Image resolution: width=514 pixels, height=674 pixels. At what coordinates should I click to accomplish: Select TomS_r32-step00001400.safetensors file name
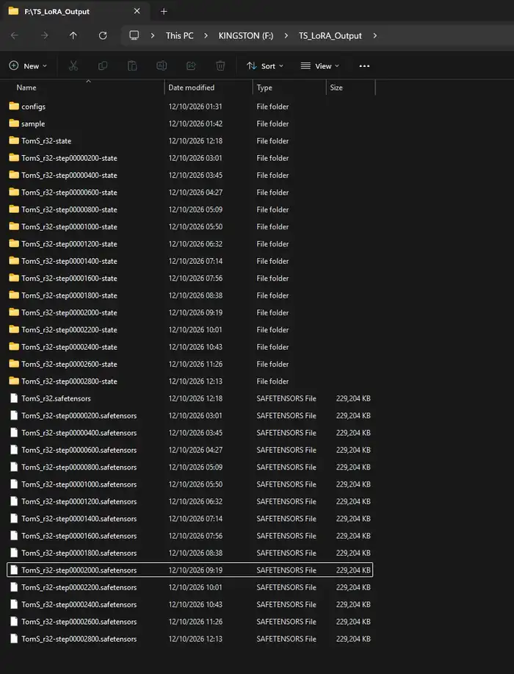(x=79, y=519)
